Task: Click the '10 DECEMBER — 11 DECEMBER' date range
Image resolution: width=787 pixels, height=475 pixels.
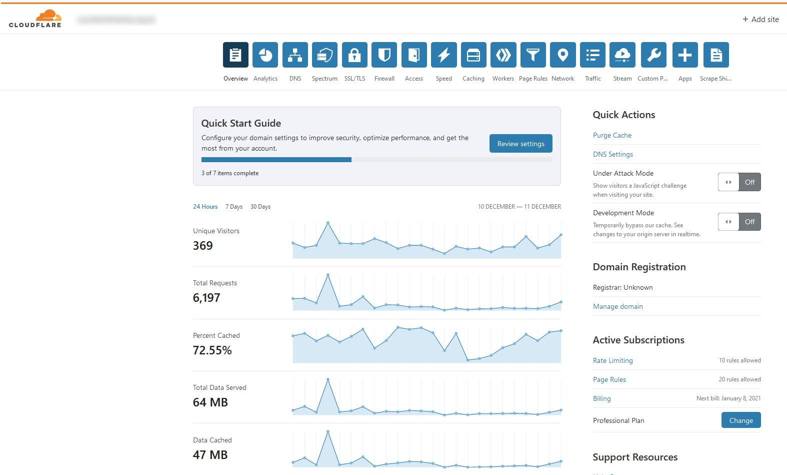Action: pyautogui.click(x=519, y=207)
